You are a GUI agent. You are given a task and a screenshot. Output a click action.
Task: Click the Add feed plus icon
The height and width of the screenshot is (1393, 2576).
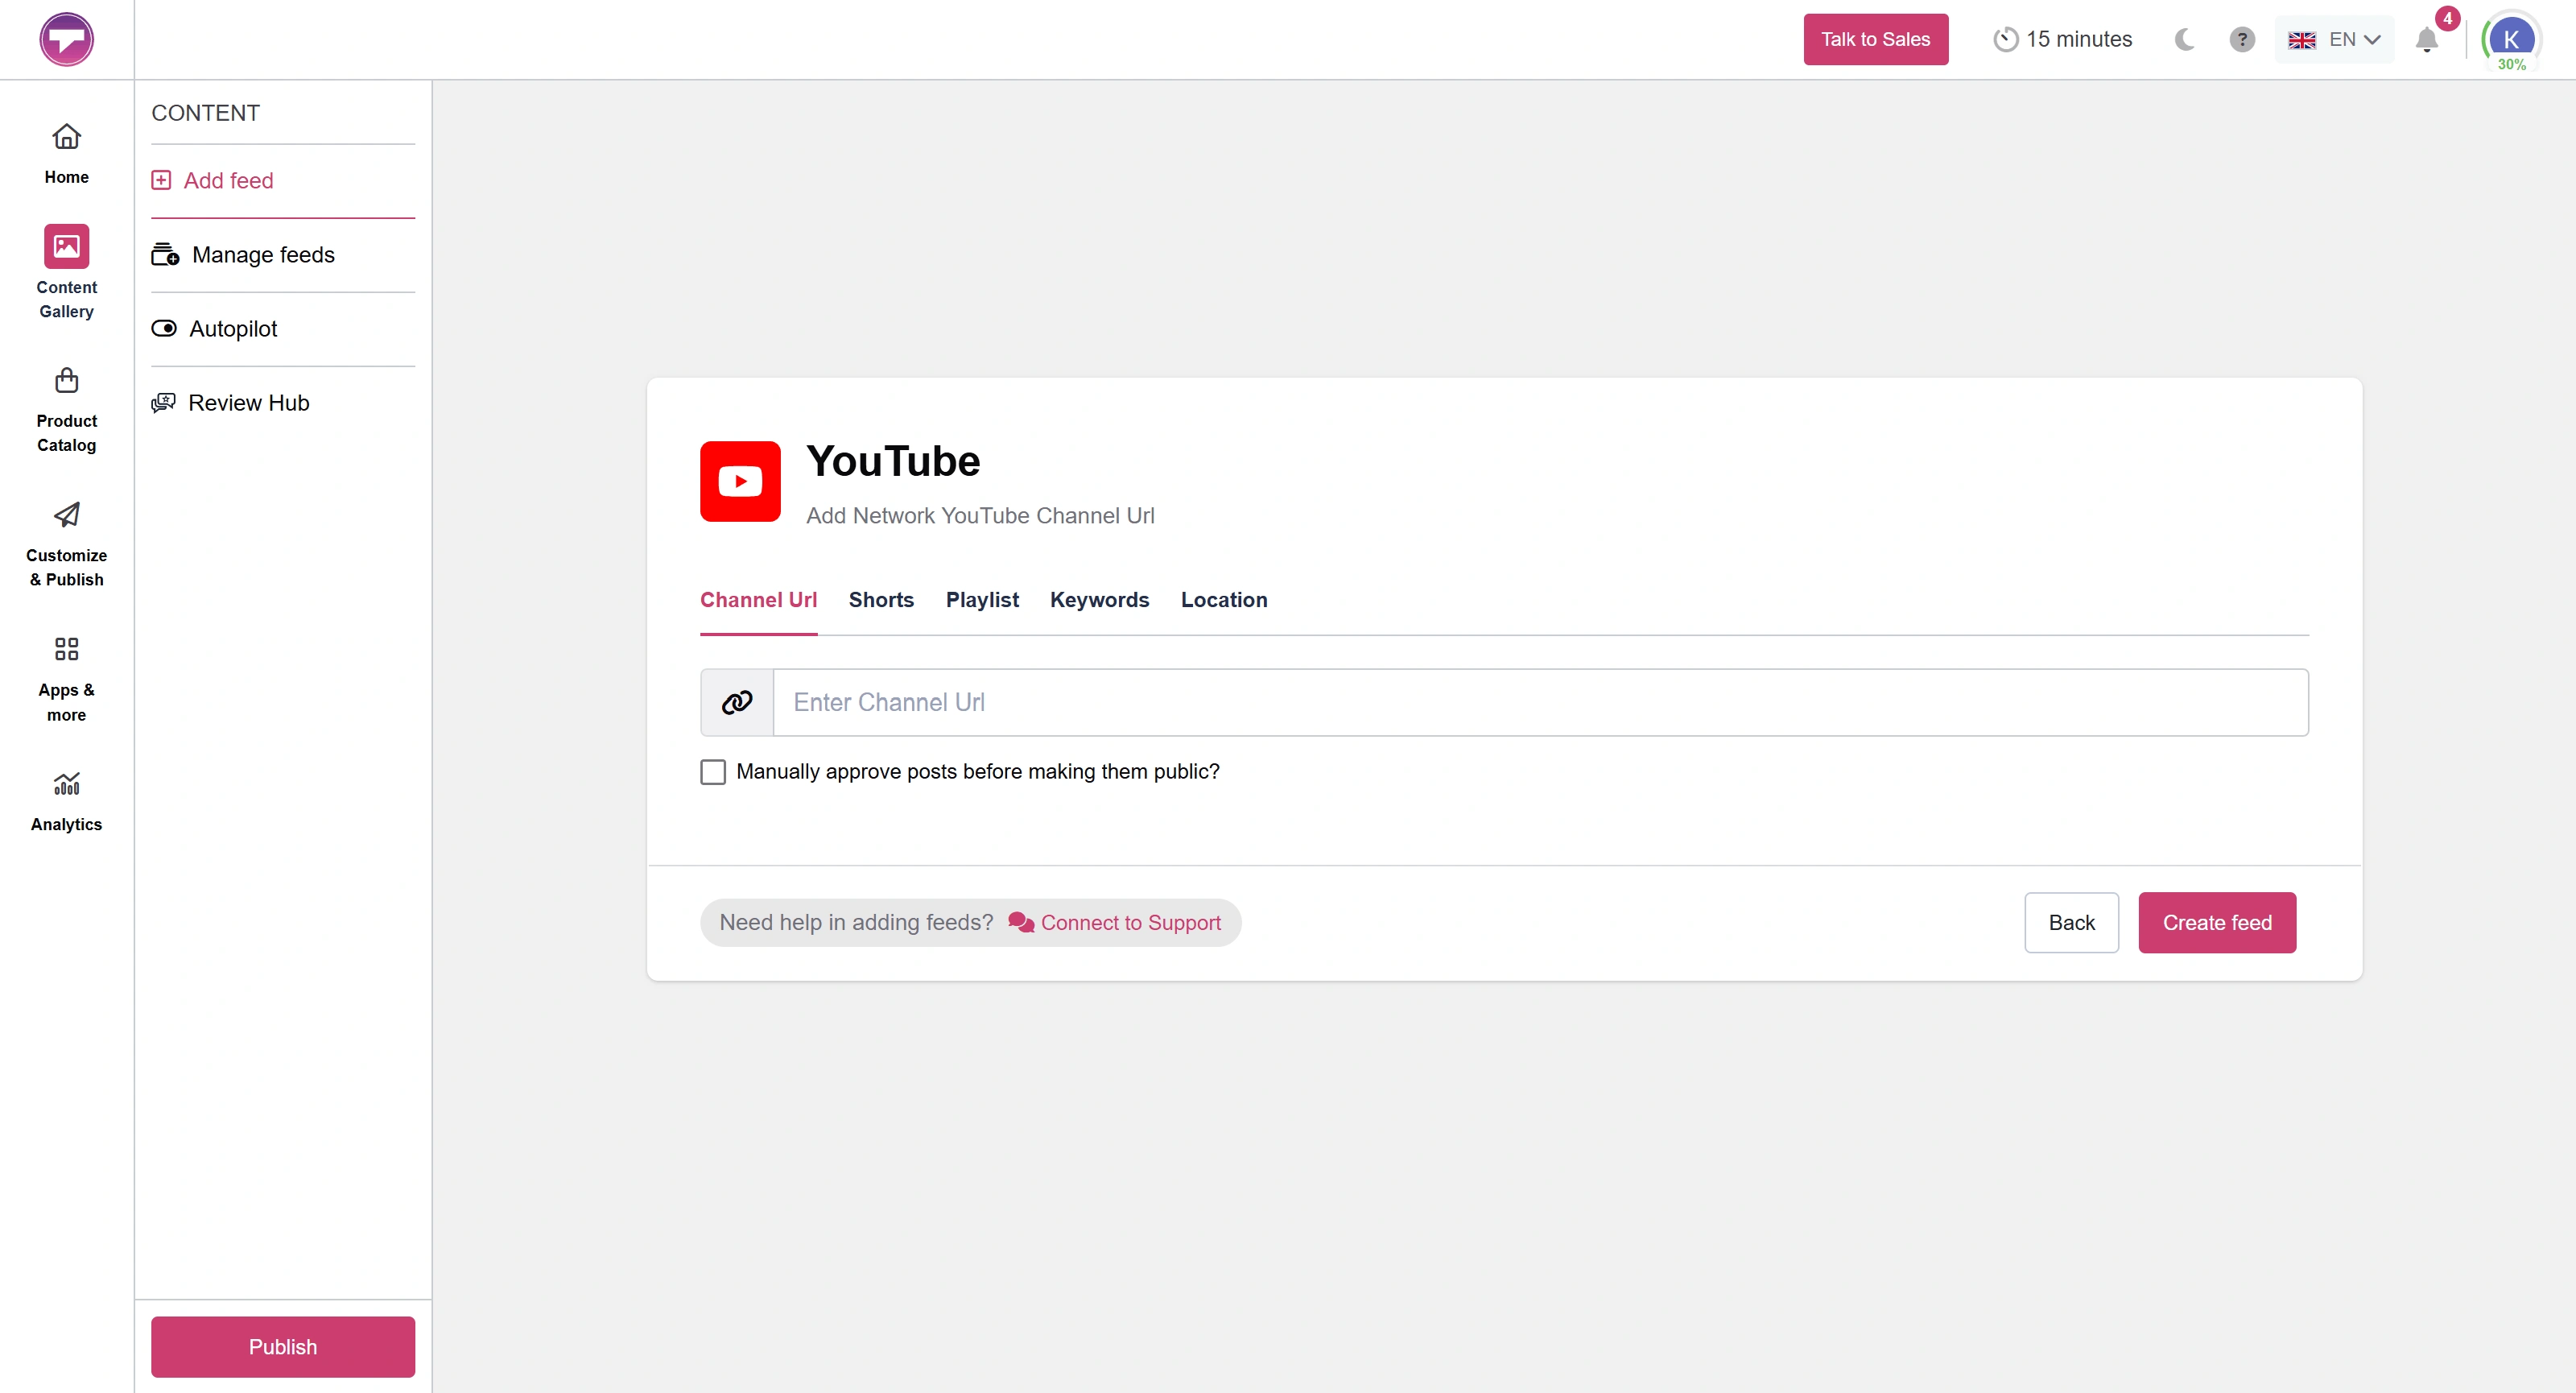coord(161,180)
